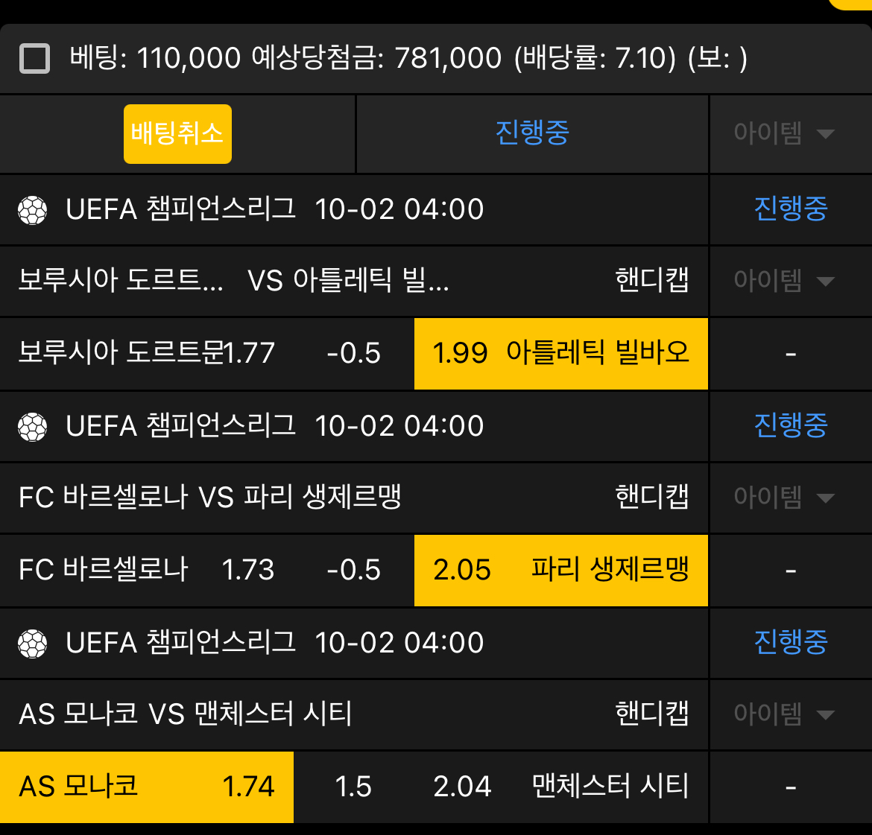
Task: Choose the 맨체스터 시티 2.04 odds cell
Action: coord(560,787)
